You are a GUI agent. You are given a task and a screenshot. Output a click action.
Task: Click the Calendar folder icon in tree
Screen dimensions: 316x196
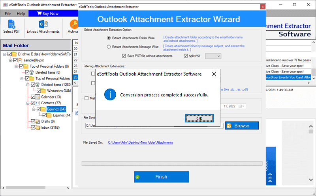tap(38, 97)
